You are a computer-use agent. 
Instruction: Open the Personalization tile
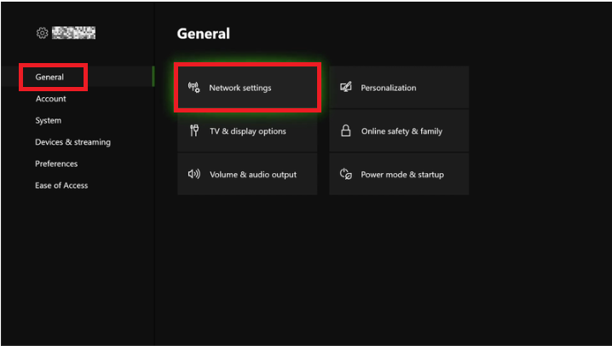coord(399,88)
